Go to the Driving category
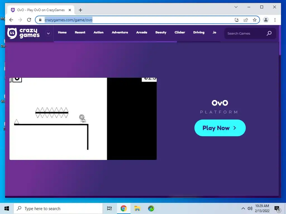 pyautogui.click(x=199, y=32)
